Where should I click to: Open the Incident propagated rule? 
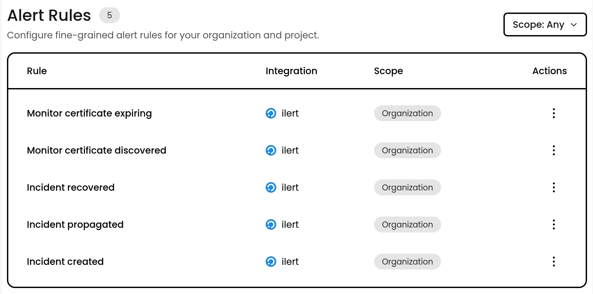75,224
